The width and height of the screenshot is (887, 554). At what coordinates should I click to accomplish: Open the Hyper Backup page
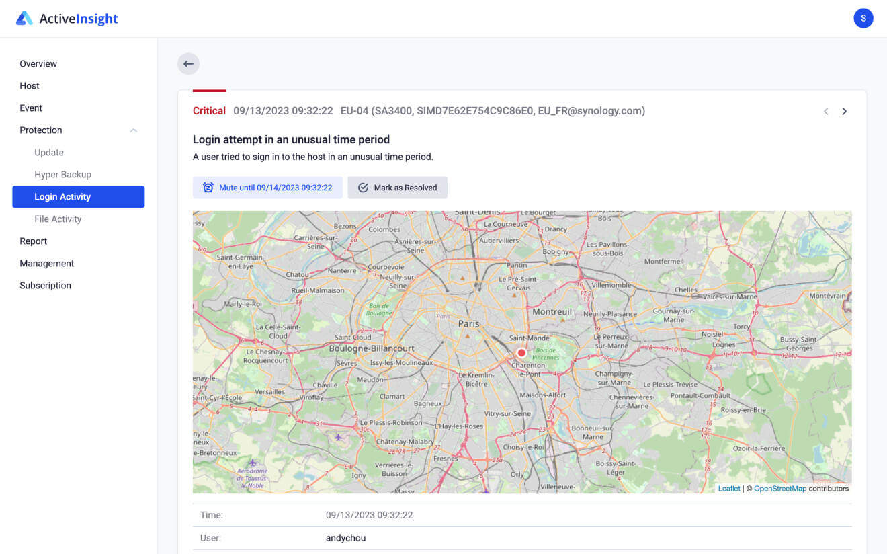[x=63, y=174]
